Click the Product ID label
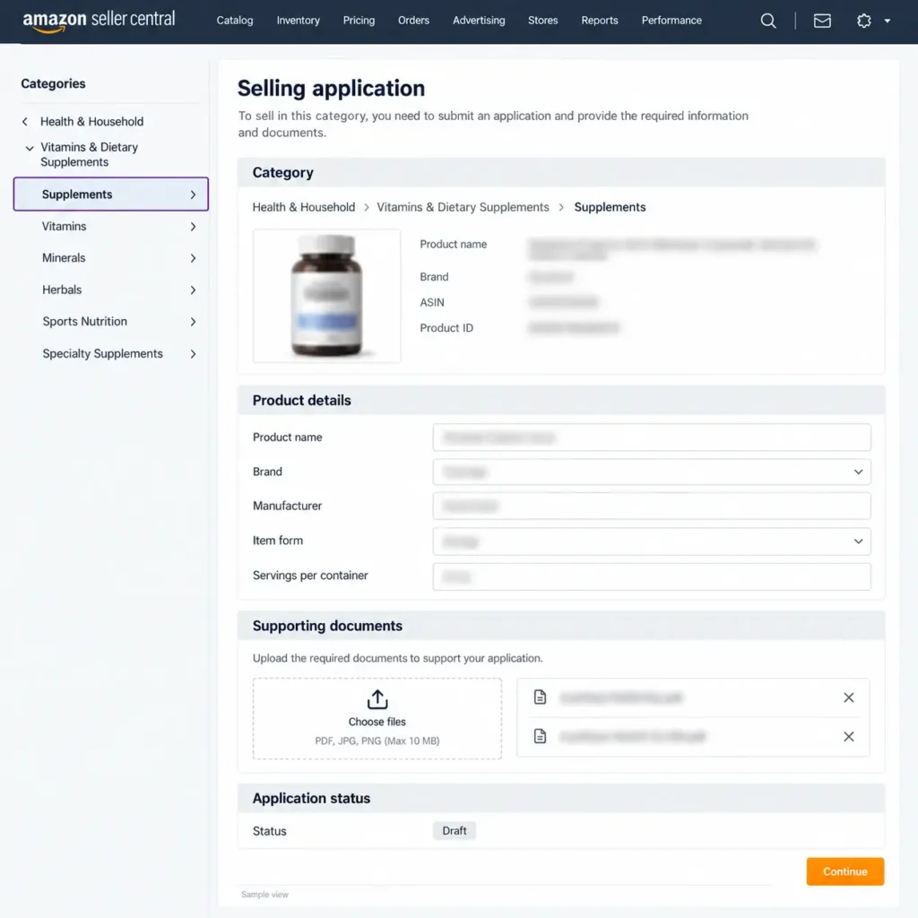918x918 pixels. point(446,328)
